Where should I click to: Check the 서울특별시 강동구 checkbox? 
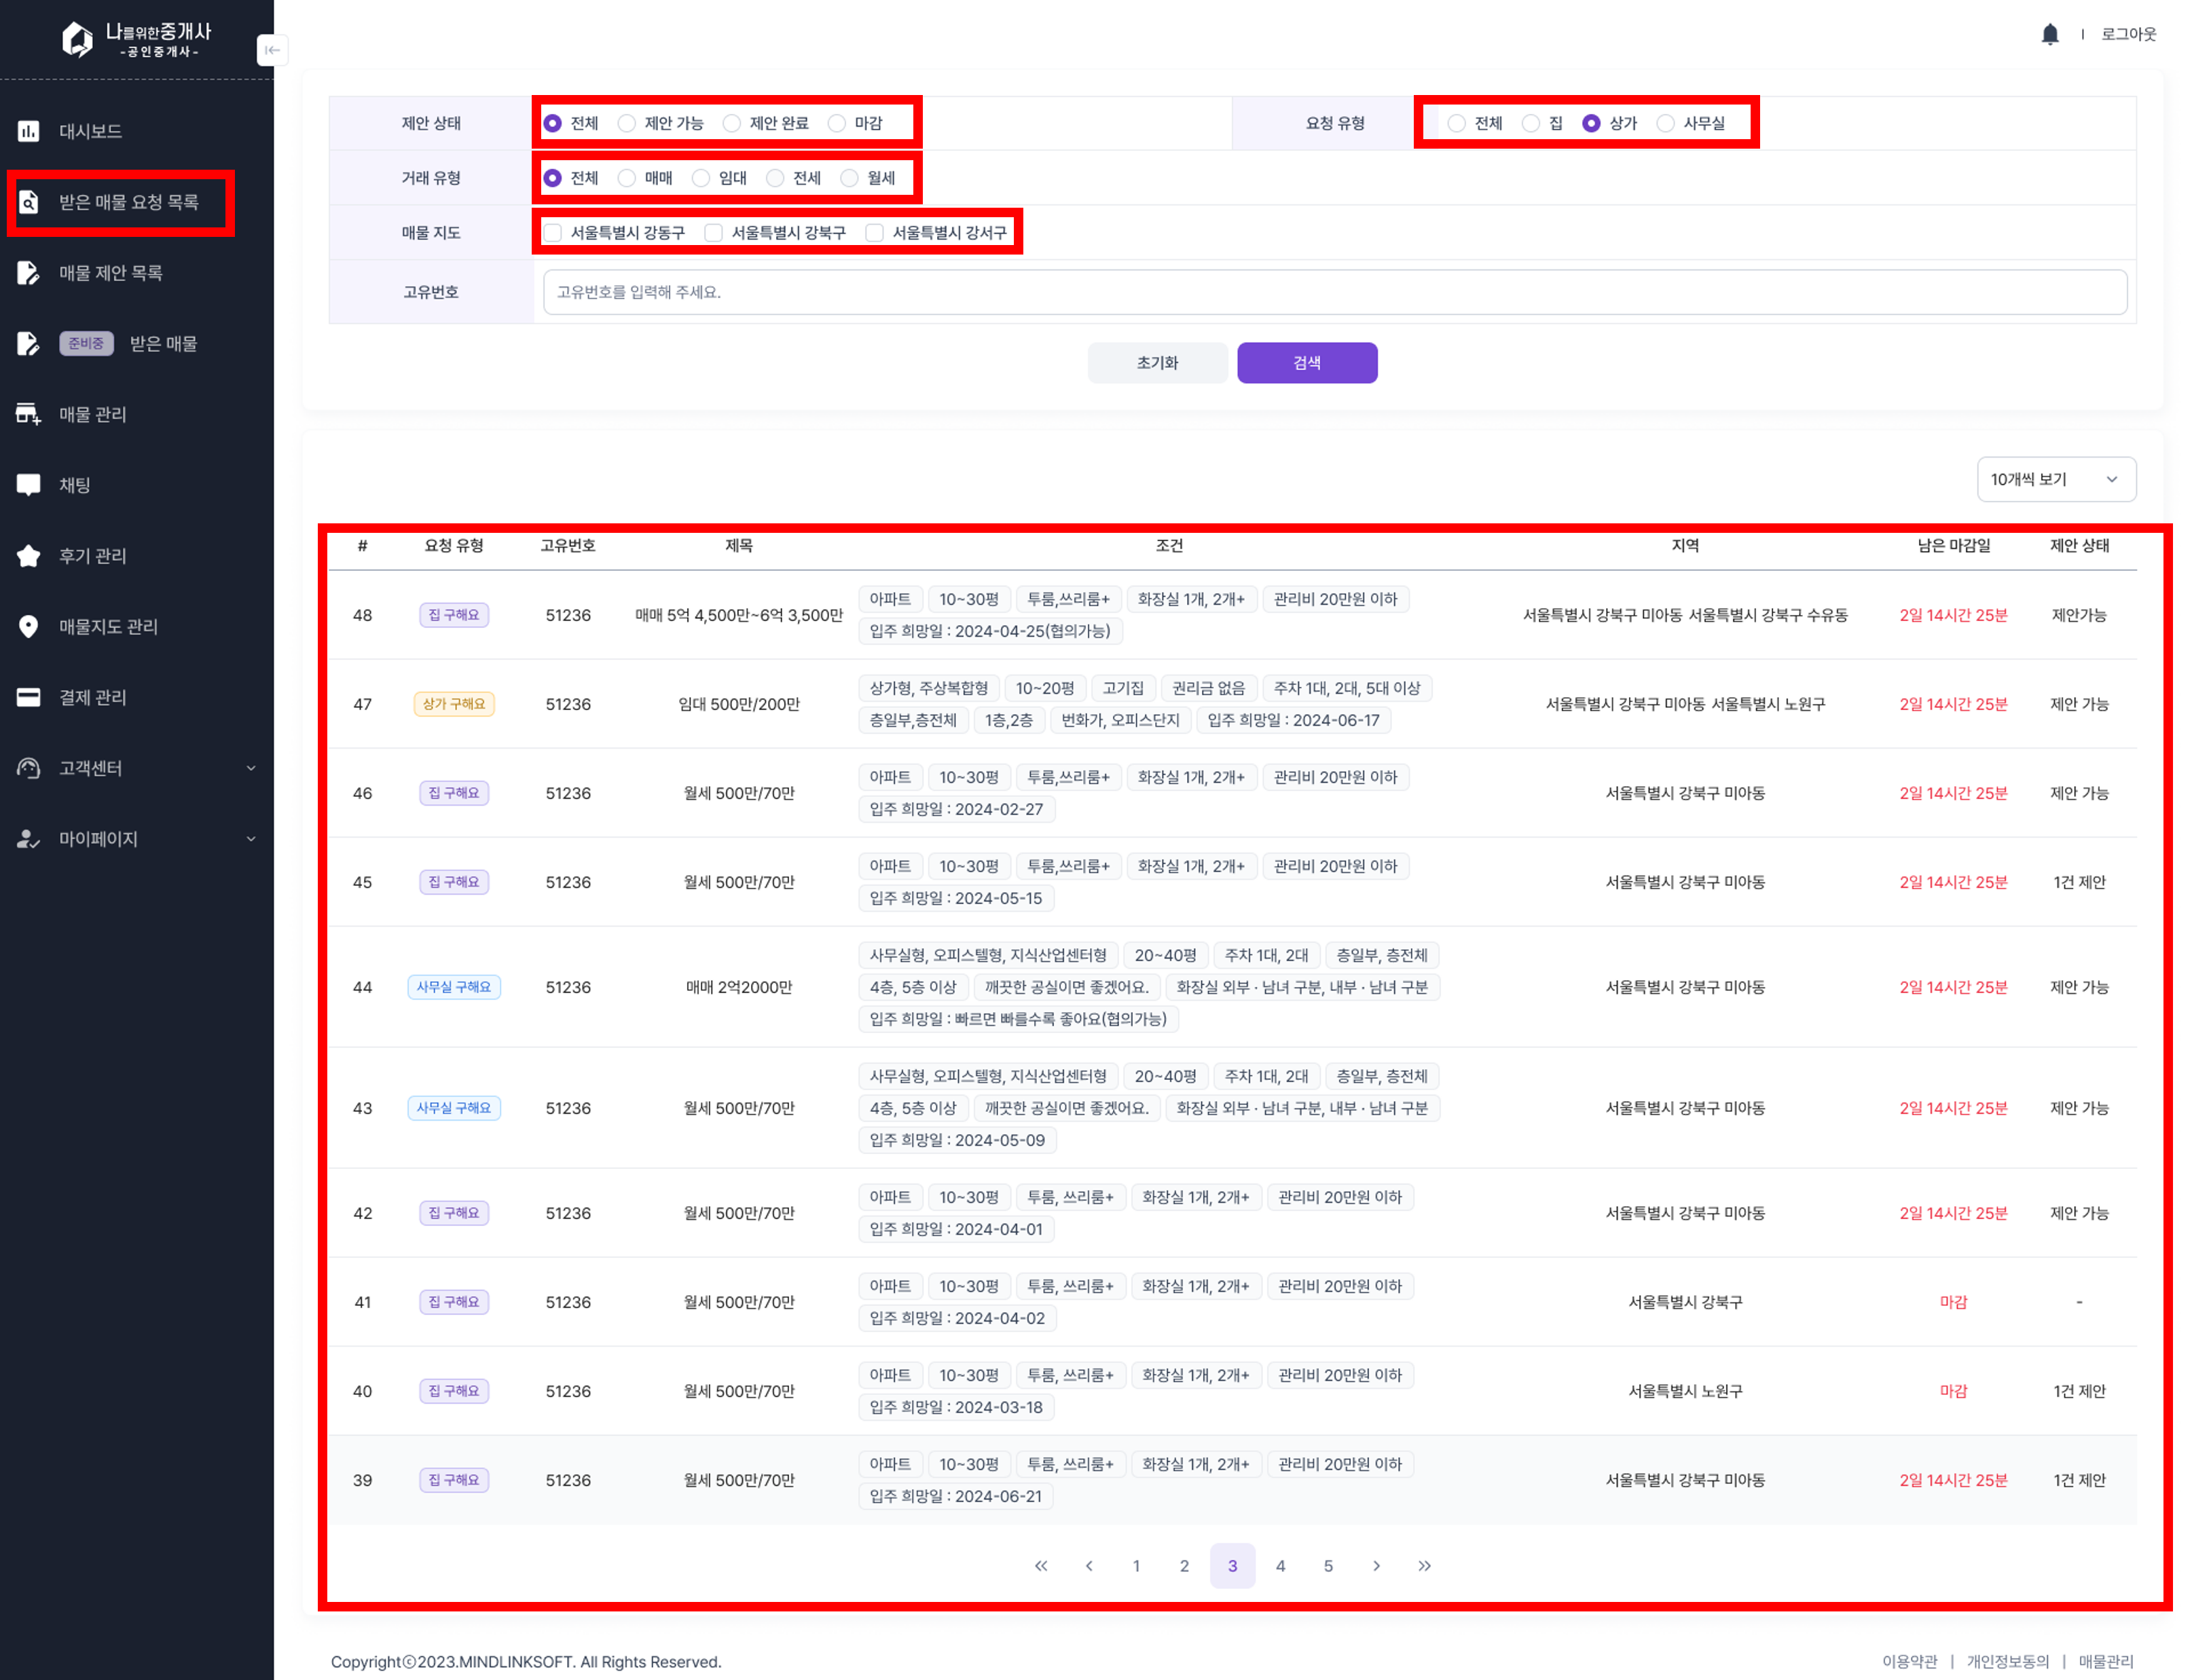pos(553,233)
